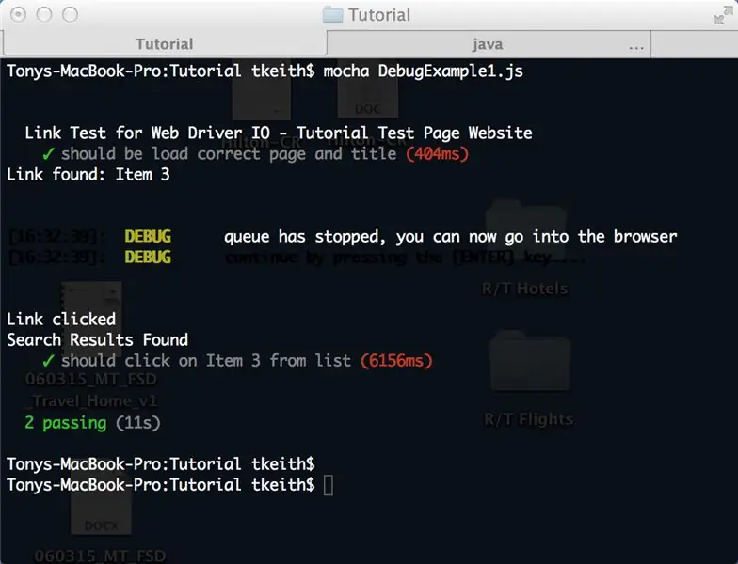The width and height of the screenshot is (738, 564).
Task: Click the empty prompt line above the cursor prompt
Action: [x=160, y=464]
